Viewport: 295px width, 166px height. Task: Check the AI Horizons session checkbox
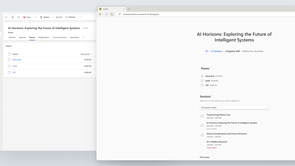pyautogui.click(x=202, y=126)
